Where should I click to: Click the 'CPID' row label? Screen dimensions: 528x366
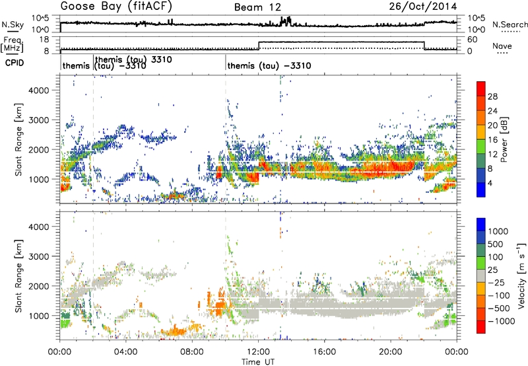[15, 63]
